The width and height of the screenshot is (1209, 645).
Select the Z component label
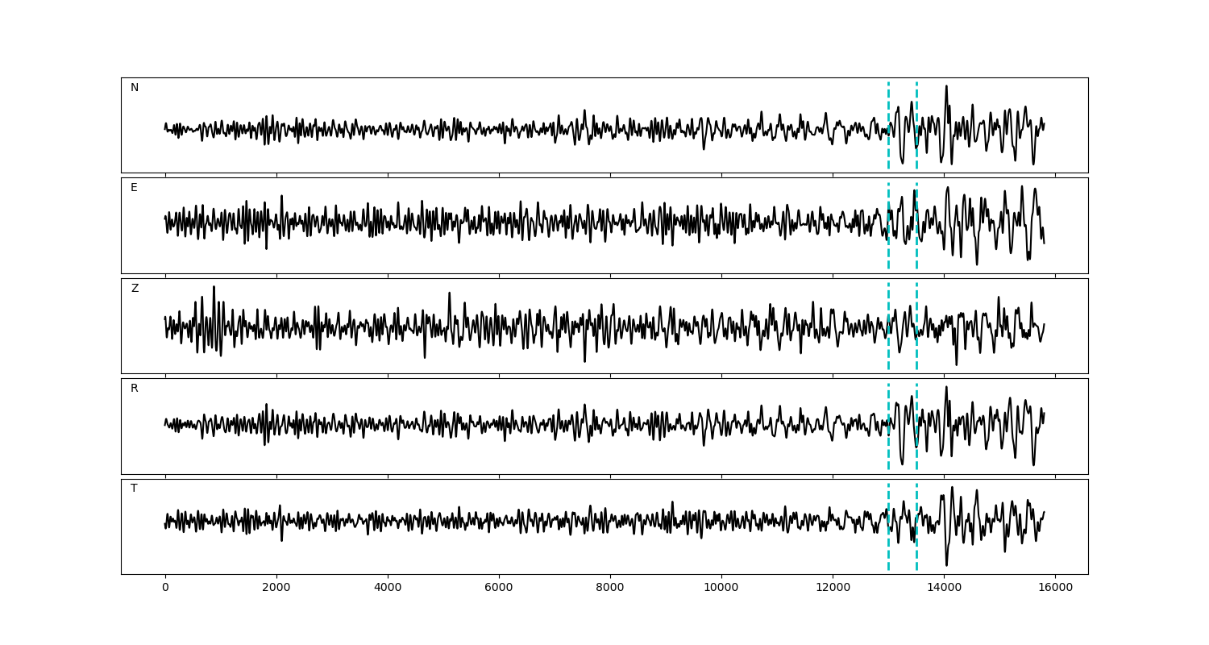(x=135, y=289)
